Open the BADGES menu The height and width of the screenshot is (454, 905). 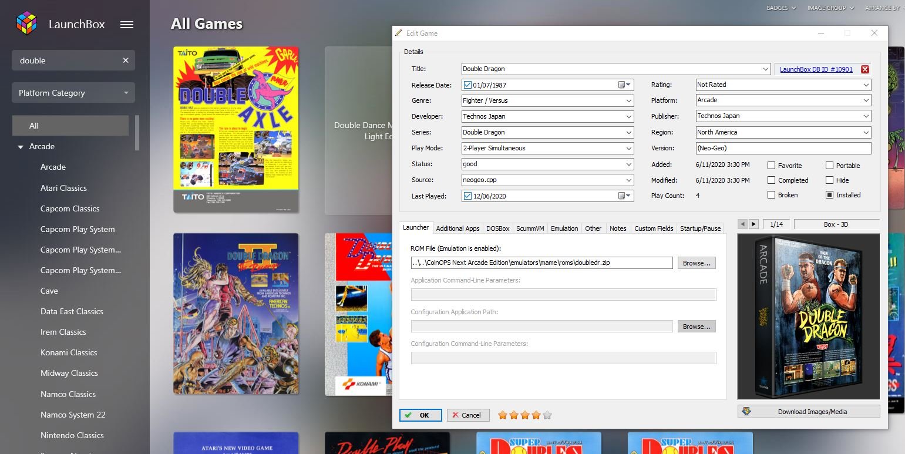point(781,8)
